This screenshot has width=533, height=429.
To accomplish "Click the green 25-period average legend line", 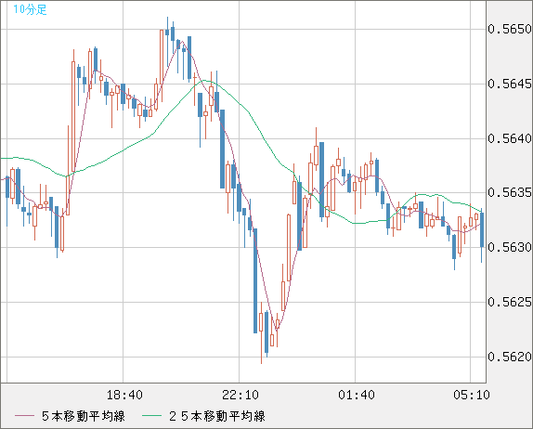I will tap(151, 416).
